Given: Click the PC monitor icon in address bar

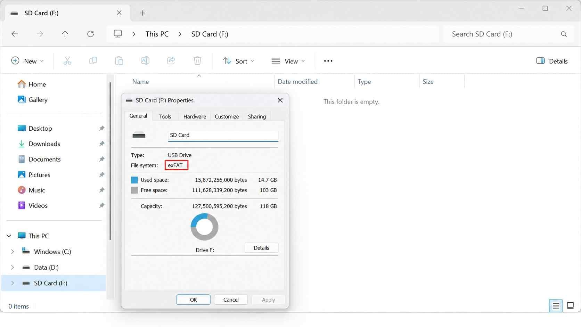Looking at the screenshot, I should point(118,34).
